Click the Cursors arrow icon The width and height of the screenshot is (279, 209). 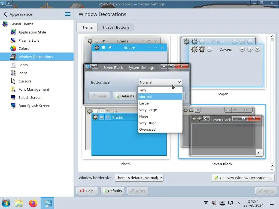[x=13, y=81]
